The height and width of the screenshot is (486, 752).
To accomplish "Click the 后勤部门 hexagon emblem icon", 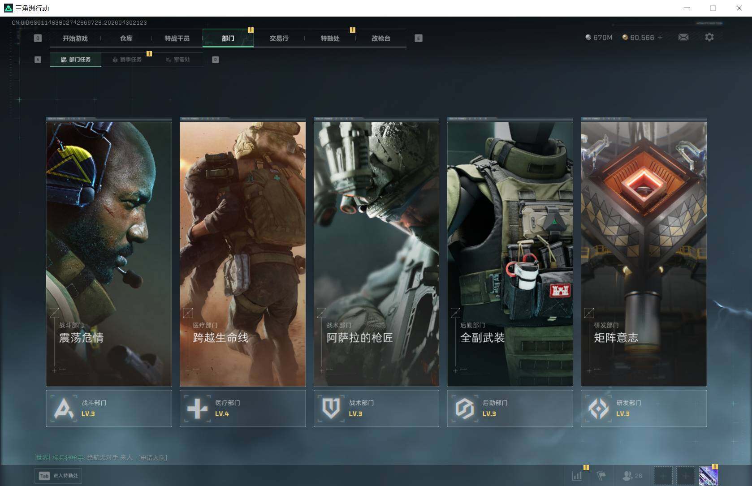I will pyautogui.click(x=465, y=408).
